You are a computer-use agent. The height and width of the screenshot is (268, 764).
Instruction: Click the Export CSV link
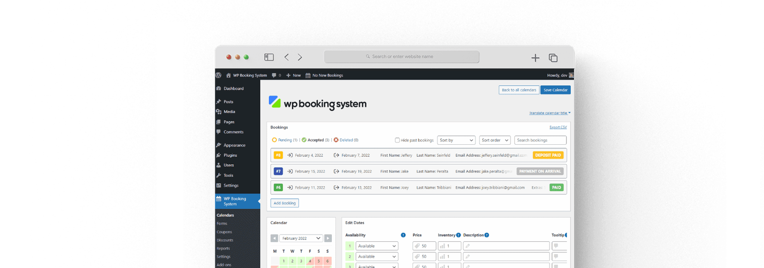coord(558,127)
